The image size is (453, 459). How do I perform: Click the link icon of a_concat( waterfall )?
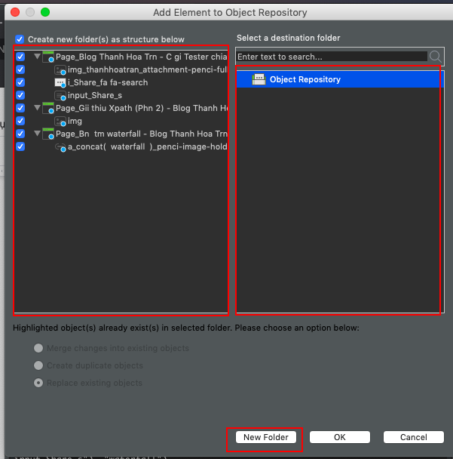pos(60,147)
